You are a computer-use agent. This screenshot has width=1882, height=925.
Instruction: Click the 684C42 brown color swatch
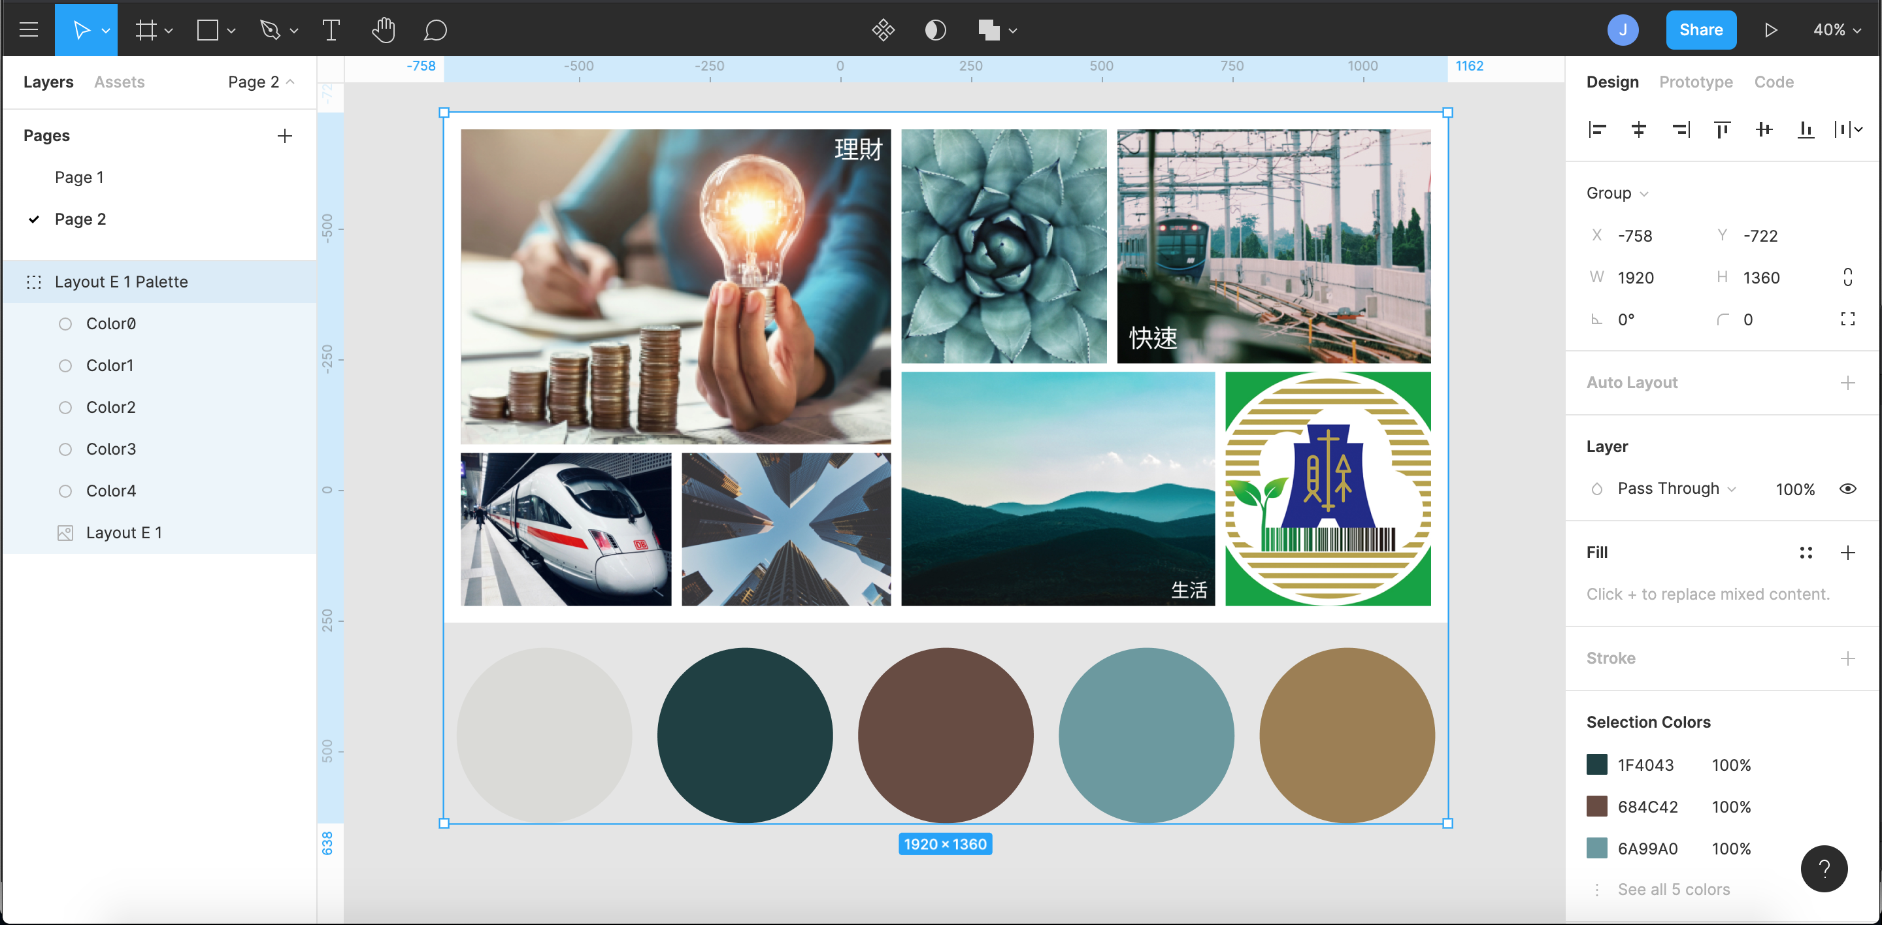click(1596, 806)
